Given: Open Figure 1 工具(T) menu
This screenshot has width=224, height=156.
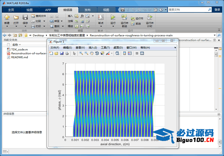Looking at the screenshot, I should (x=105, y=48).
